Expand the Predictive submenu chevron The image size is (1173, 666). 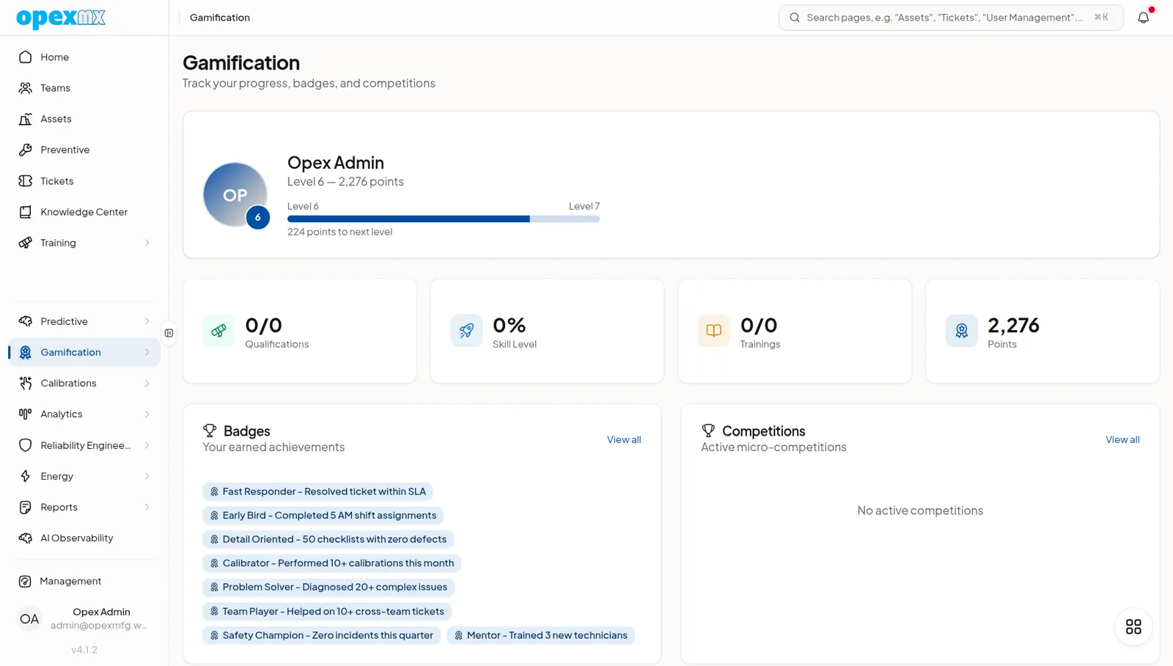(147, 321)
